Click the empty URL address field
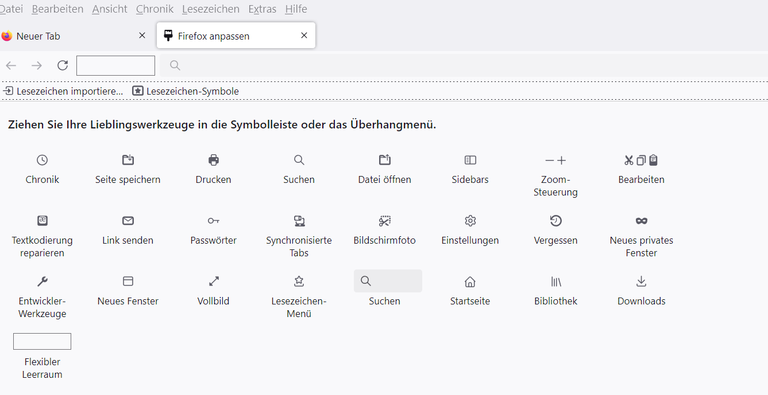The height and width of the screenshot is (395, 768). click(x=115, y=66)
